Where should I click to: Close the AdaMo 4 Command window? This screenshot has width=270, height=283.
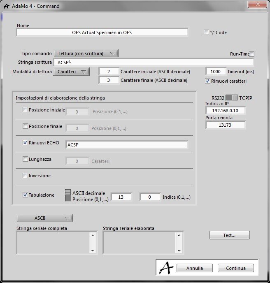[258, 5]
